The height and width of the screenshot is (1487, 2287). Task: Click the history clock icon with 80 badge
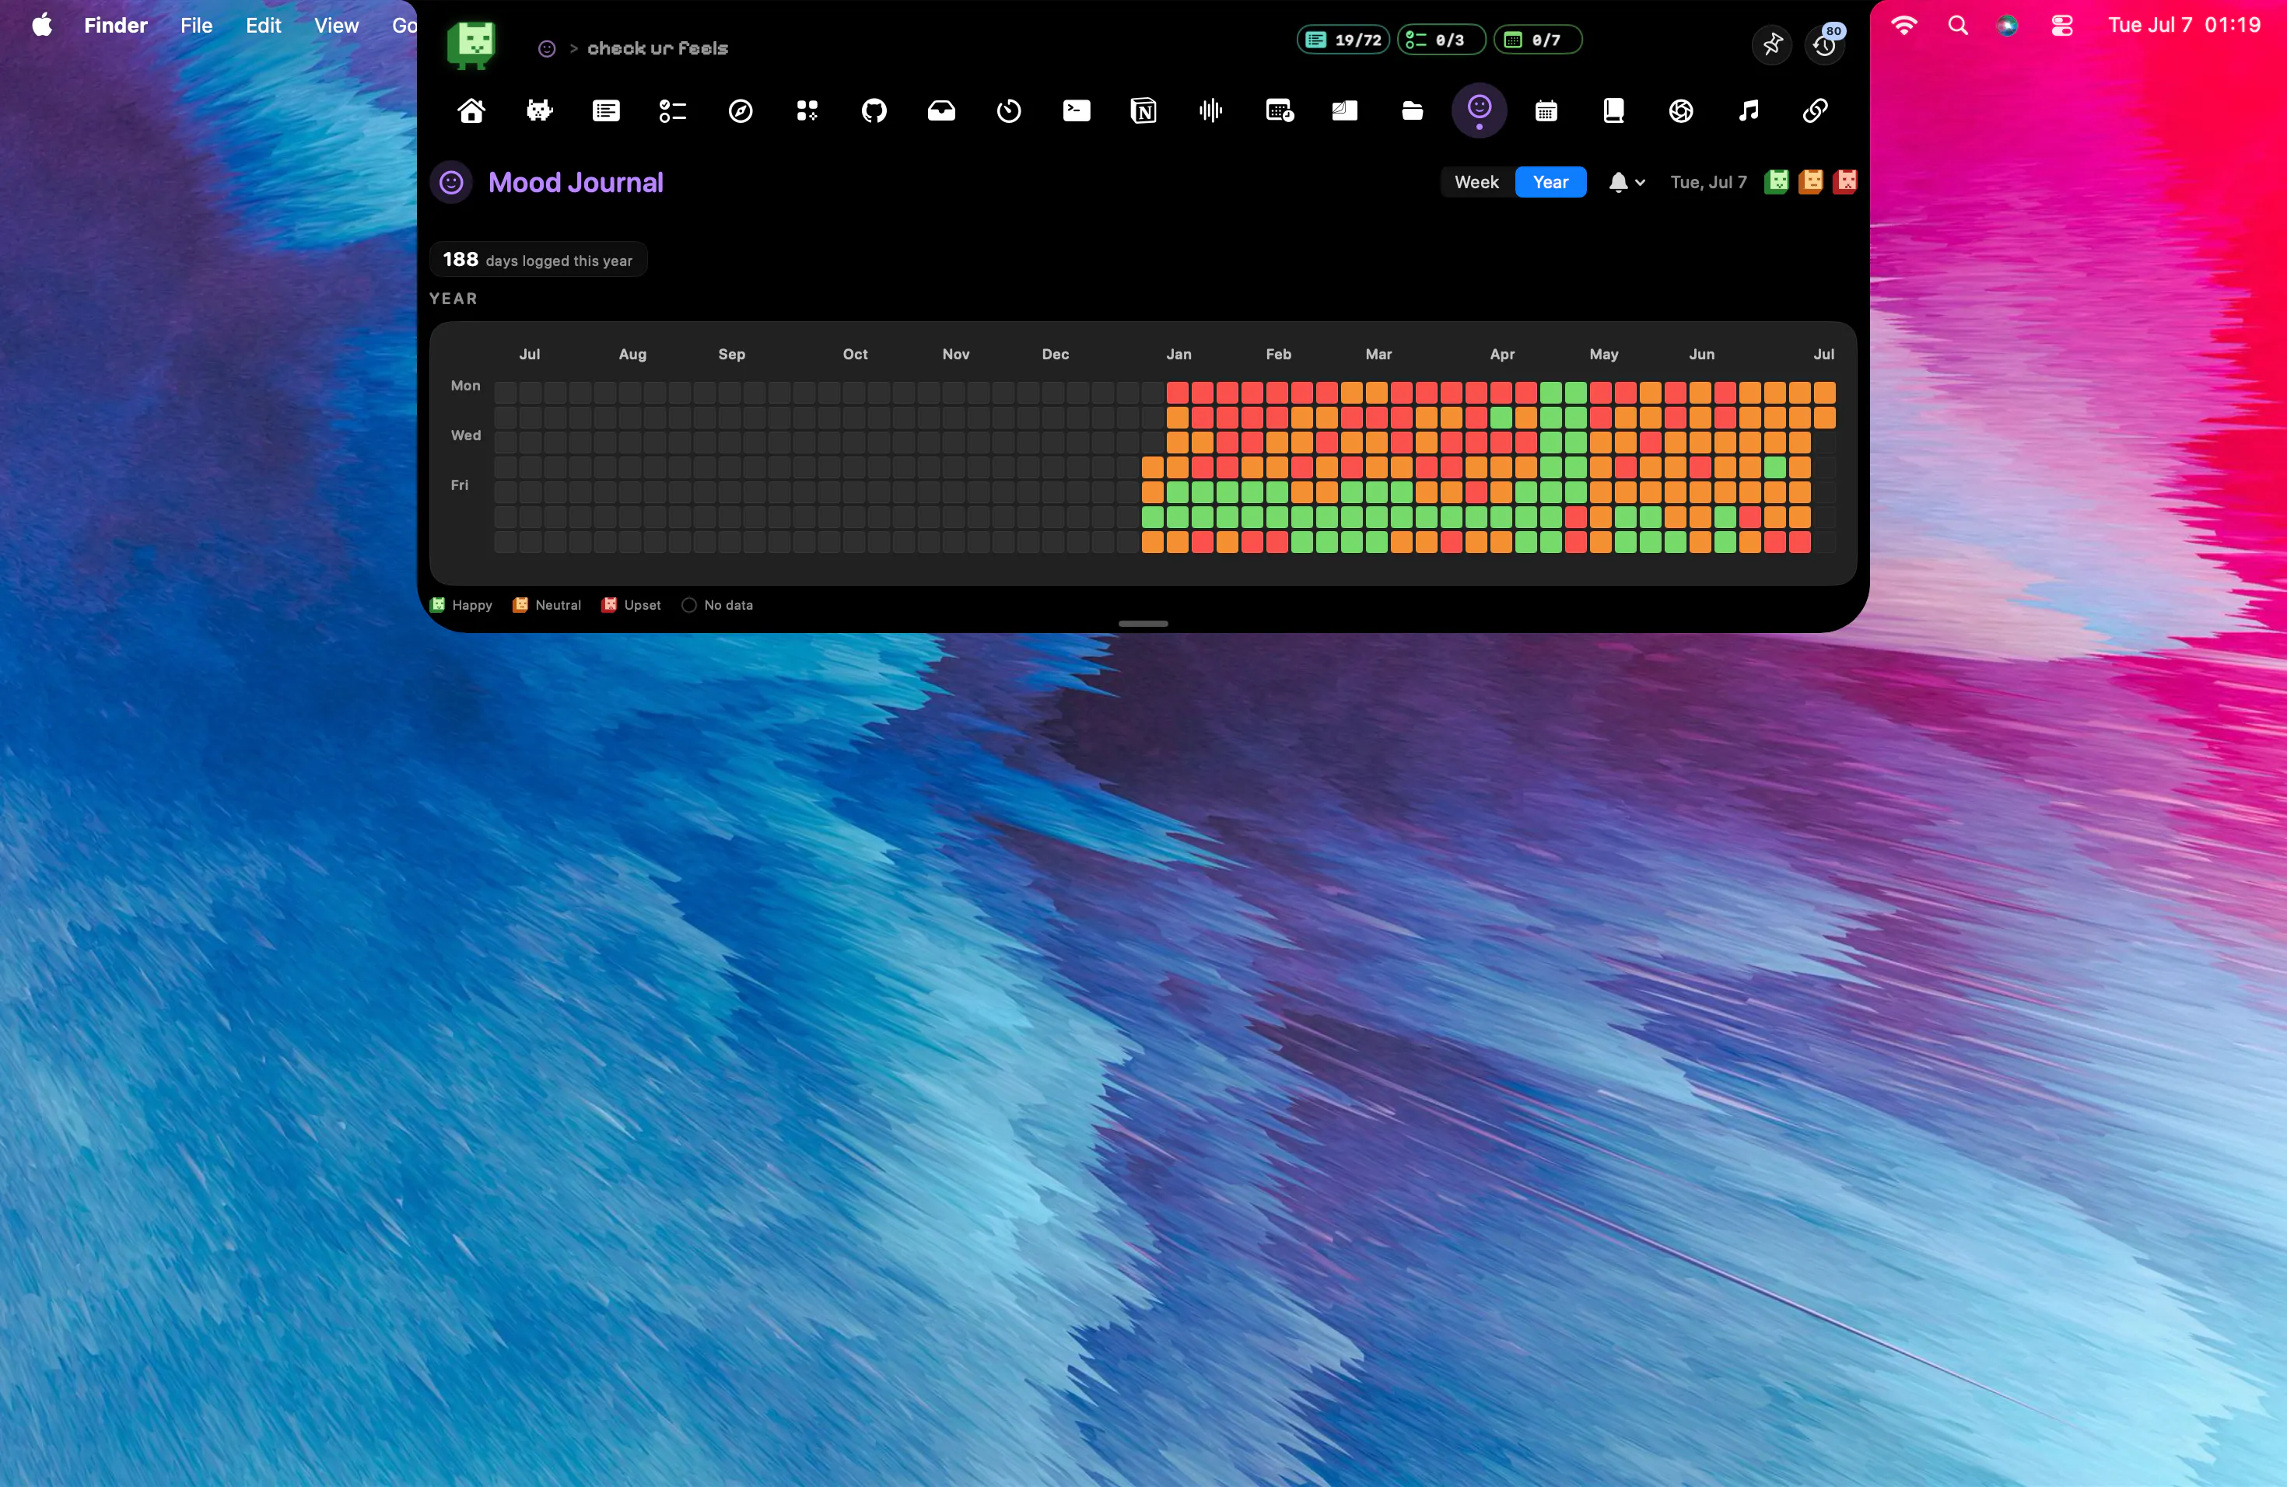pos(1825,44)
